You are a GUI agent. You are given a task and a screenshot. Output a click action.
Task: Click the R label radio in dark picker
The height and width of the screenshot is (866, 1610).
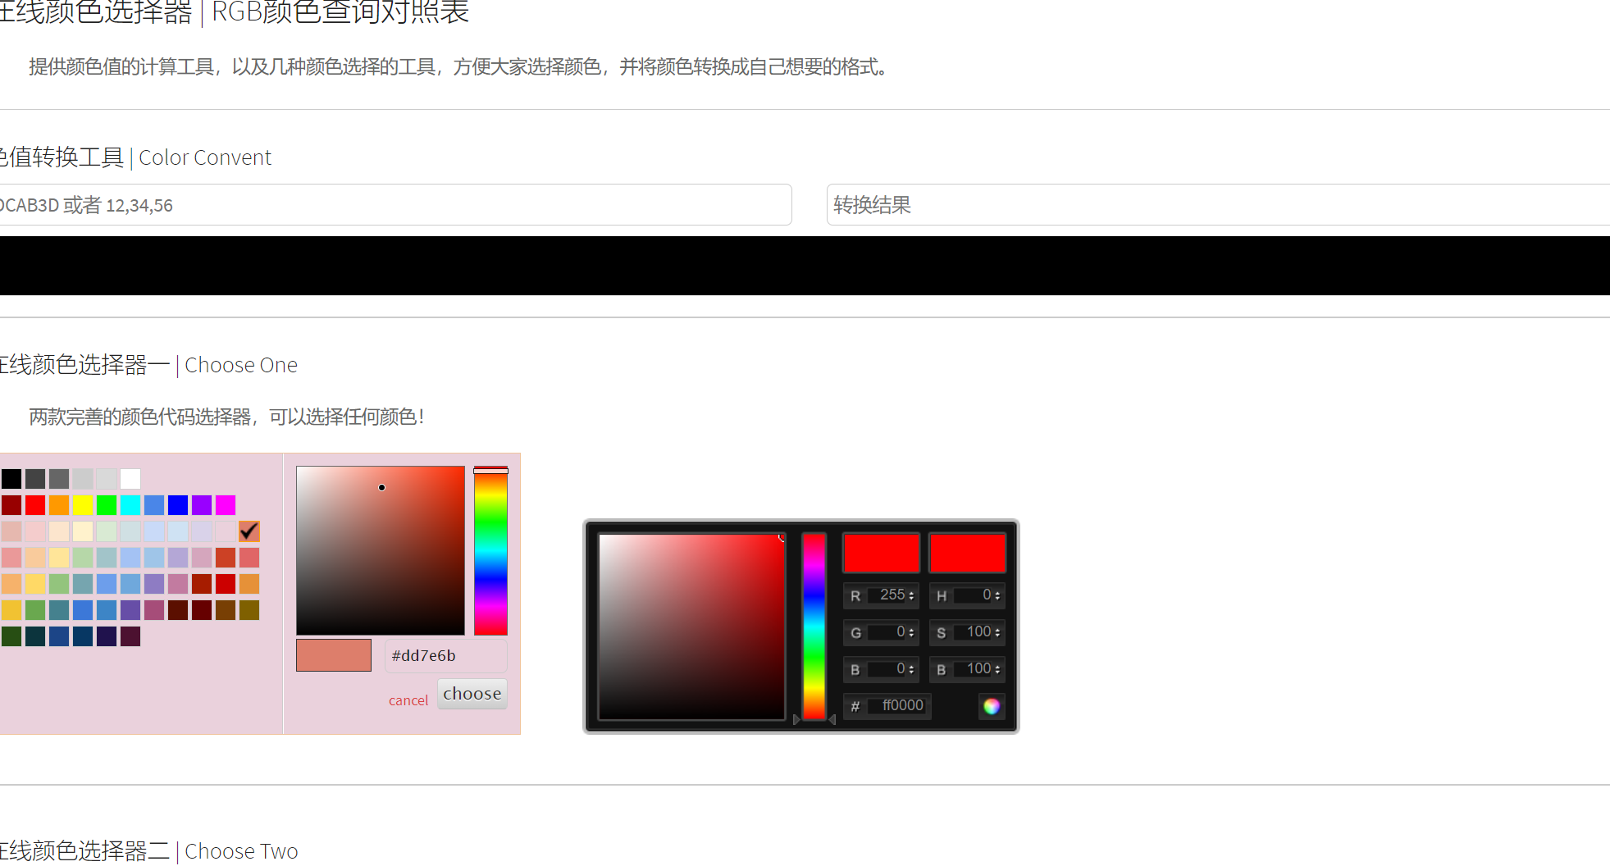click(855, 596)
